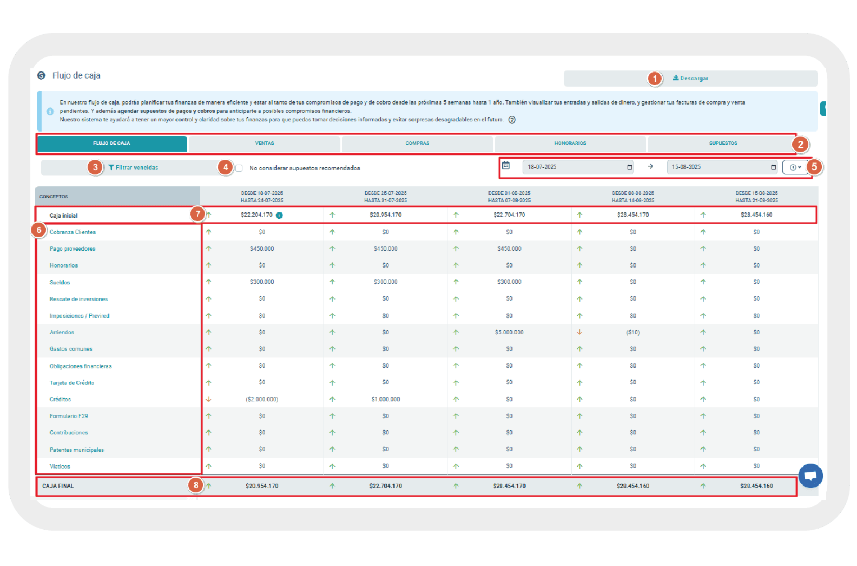The image size is (857, 566).
Task: Toggle No considerar supuestos recomendados checkbox
Action: [239, 168]
